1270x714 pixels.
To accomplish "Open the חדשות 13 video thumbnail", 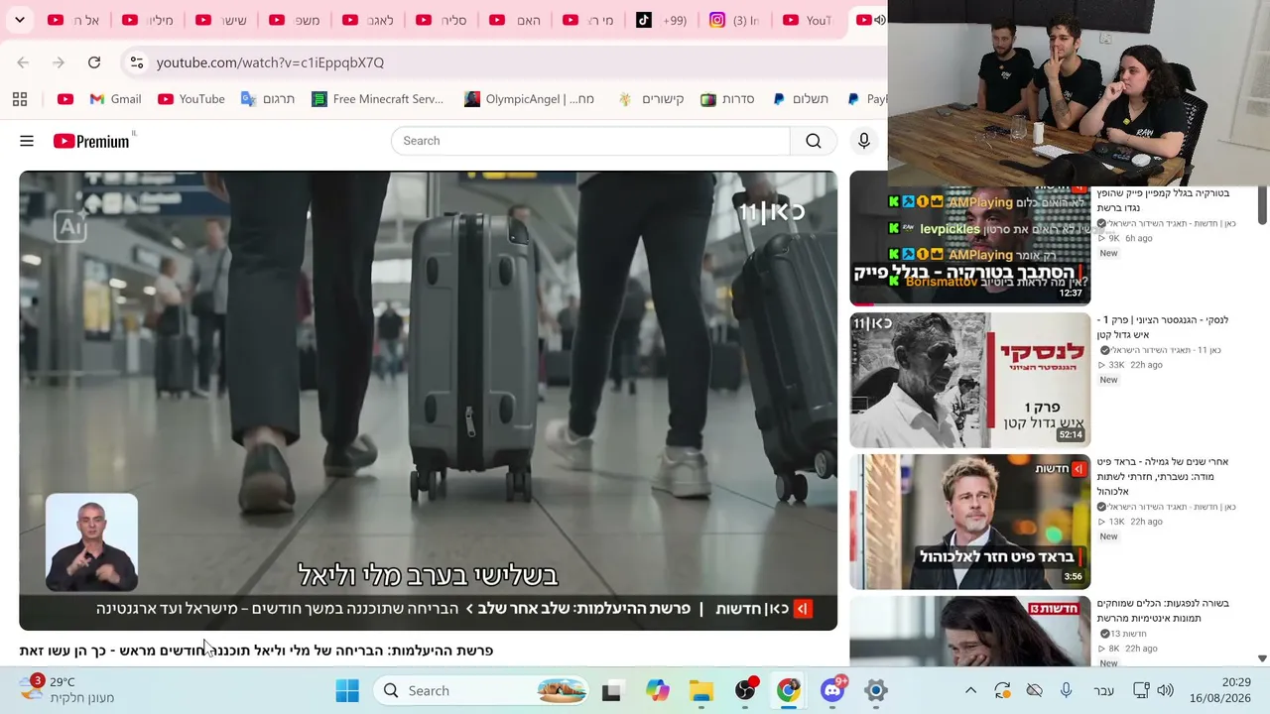I will pyautogui.click(x=969, y=631).
